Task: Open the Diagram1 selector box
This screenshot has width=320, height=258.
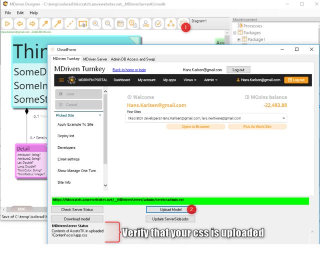Action: 209,23
